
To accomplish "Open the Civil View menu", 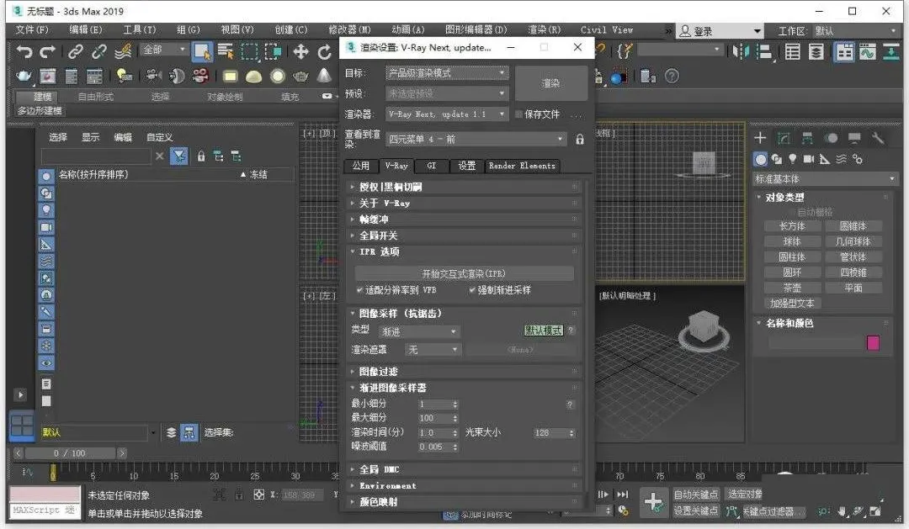I will coord(606,29).
